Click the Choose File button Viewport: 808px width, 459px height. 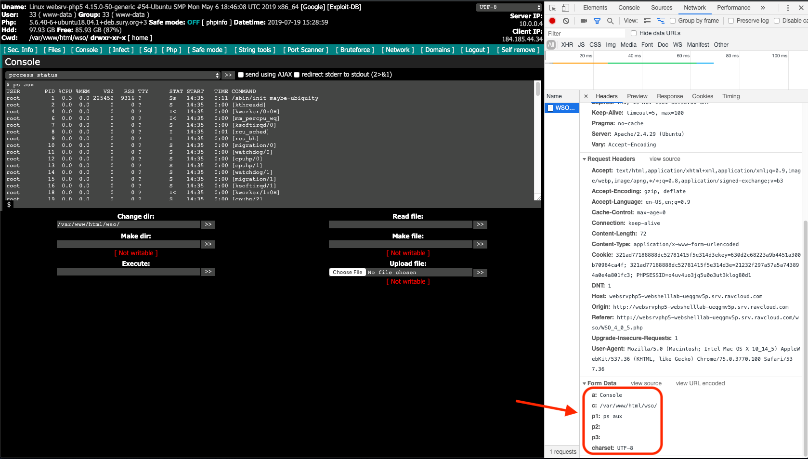(x=347, y=272)
